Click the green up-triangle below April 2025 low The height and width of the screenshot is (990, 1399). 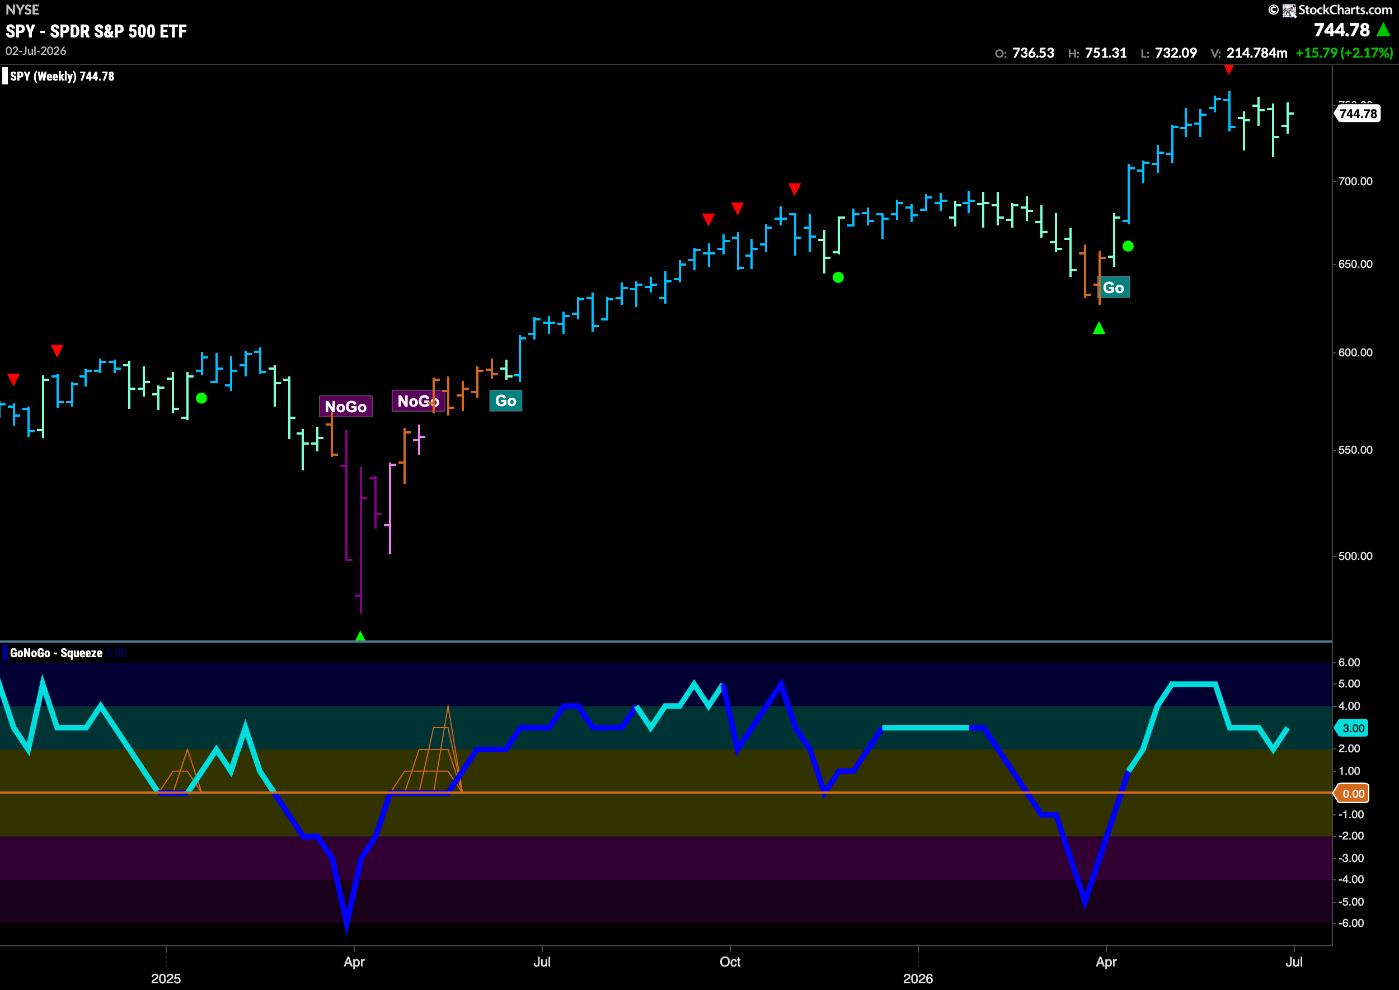tap(360, 636)
